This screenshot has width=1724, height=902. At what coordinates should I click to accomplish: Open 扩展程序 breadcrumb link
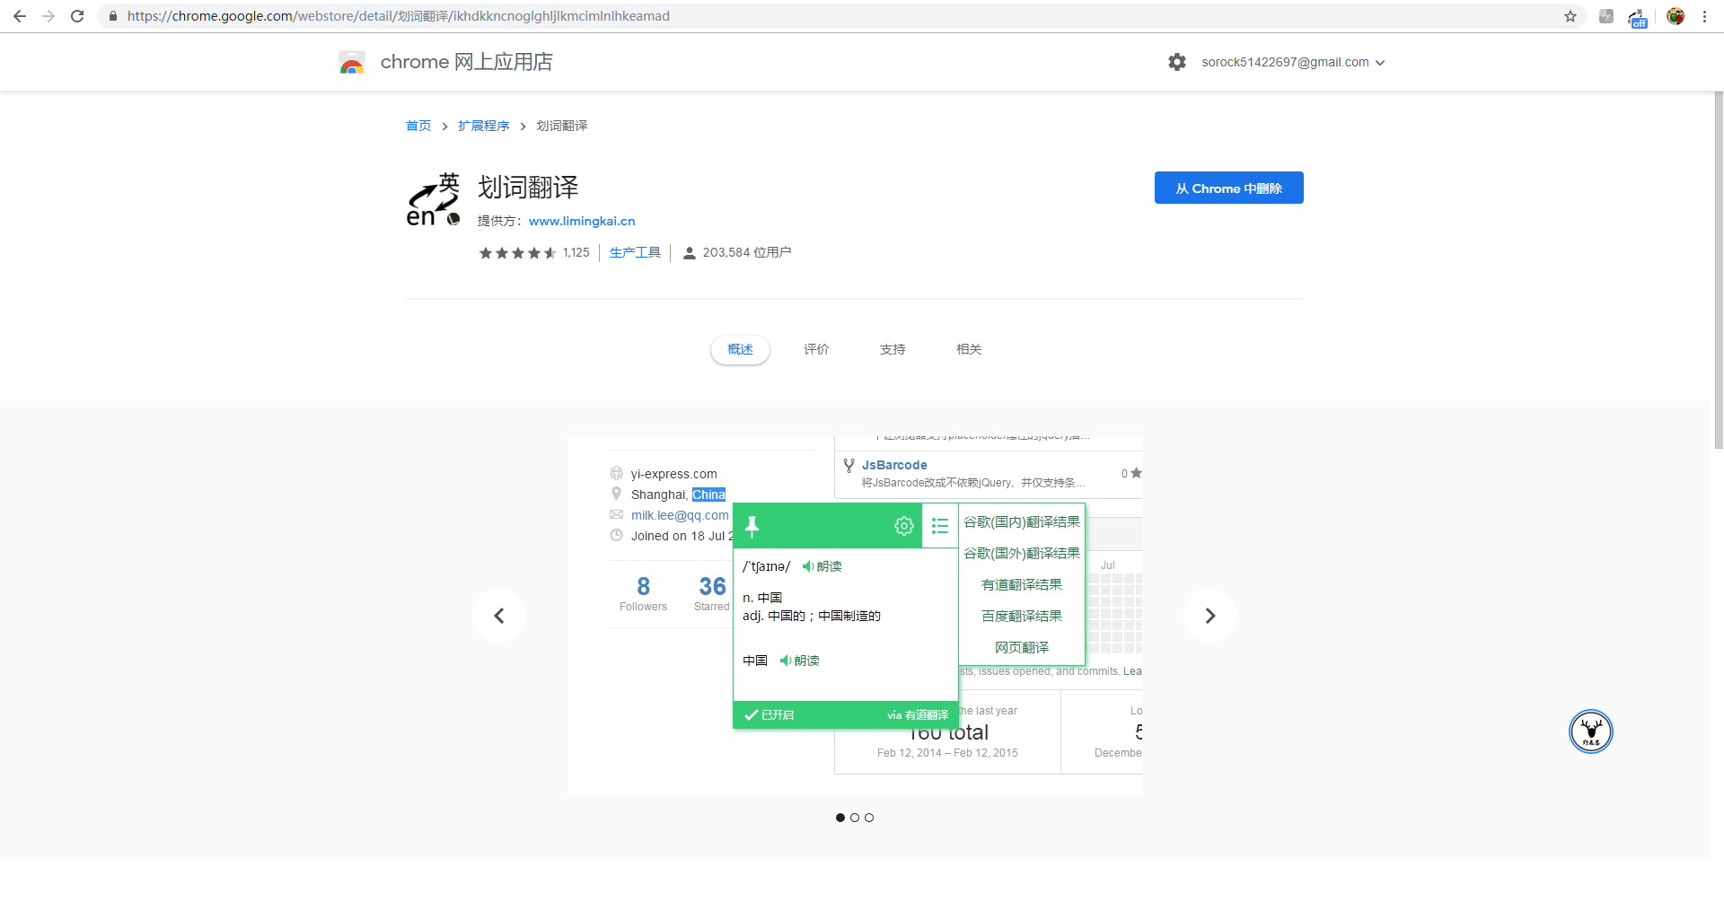(x=484, y=126)
